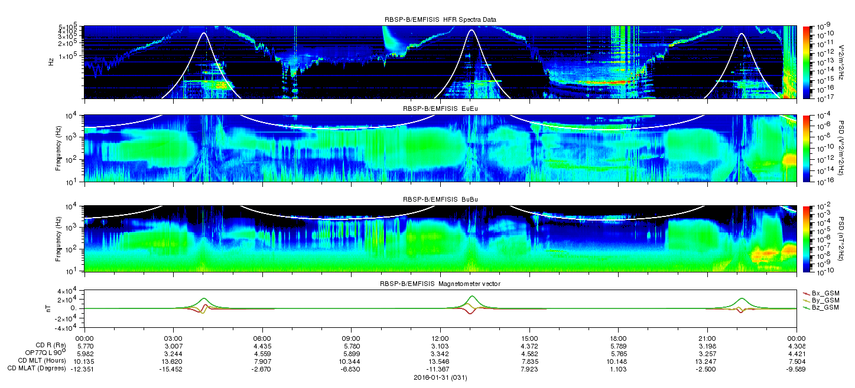Screen dimensions: 855x388
Task: Click the colorbar beside the HFR spectra panel
Action: [806, 62]
